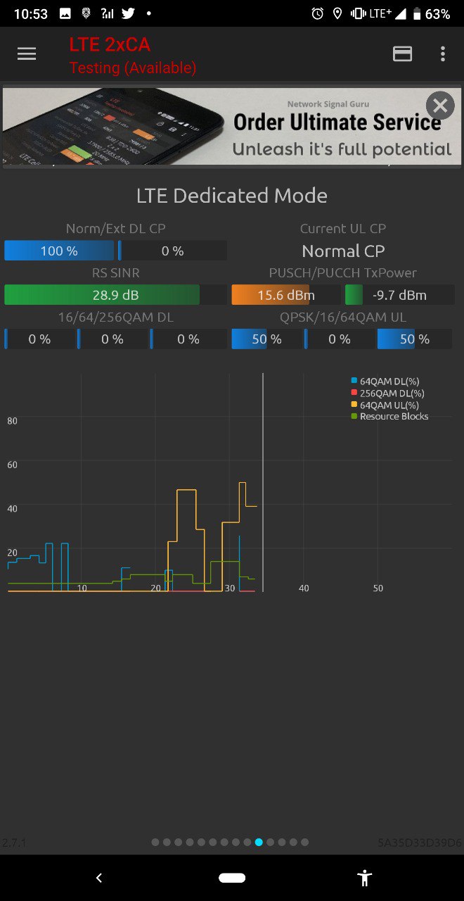This screenshot has width=464, height=901.
Task: Select the highlighted page indicator dot
Action: (259, 842)
